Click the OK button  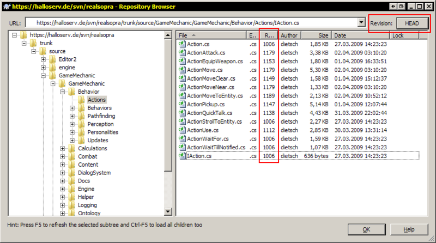tap(366, 229)
